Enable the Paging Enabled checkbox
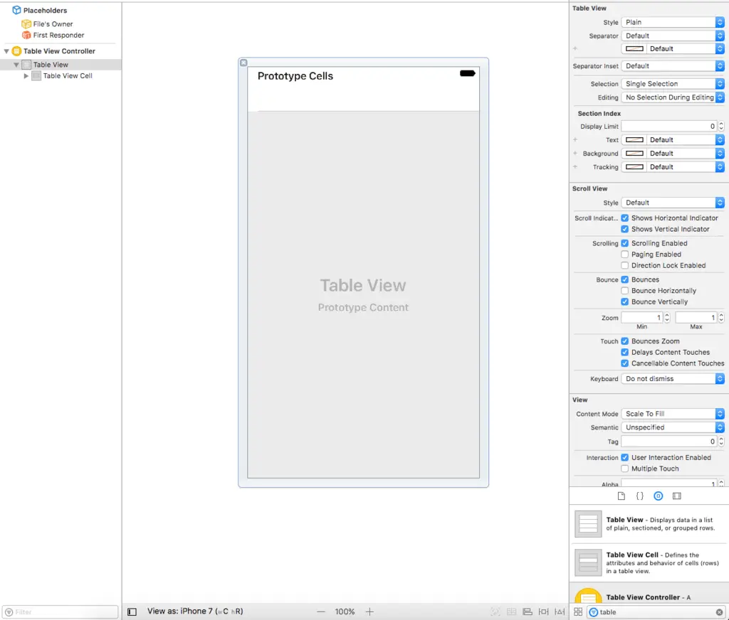Image resolution: width=729 pixels, height=620 pixels. pos(624,255)
